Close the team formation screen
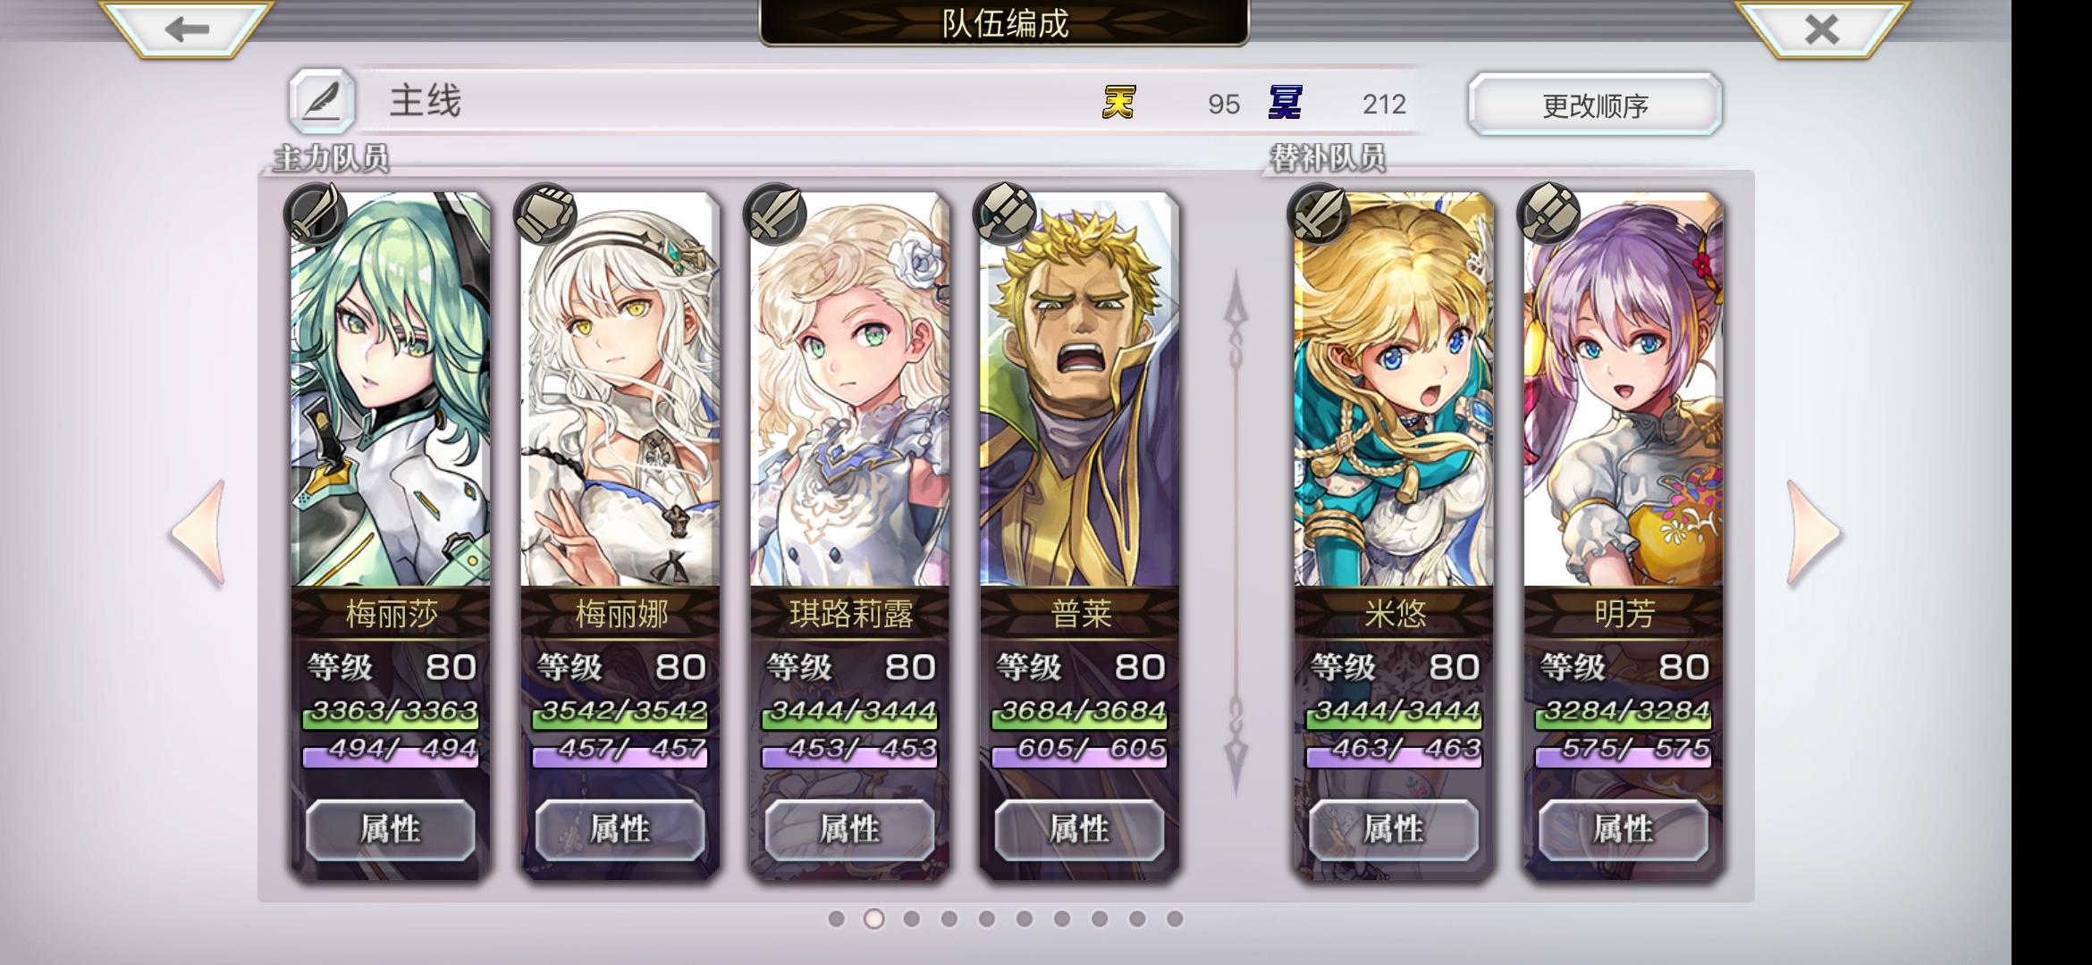Viewport: 2092px width, 965px height. click(x=1822, y=29)
